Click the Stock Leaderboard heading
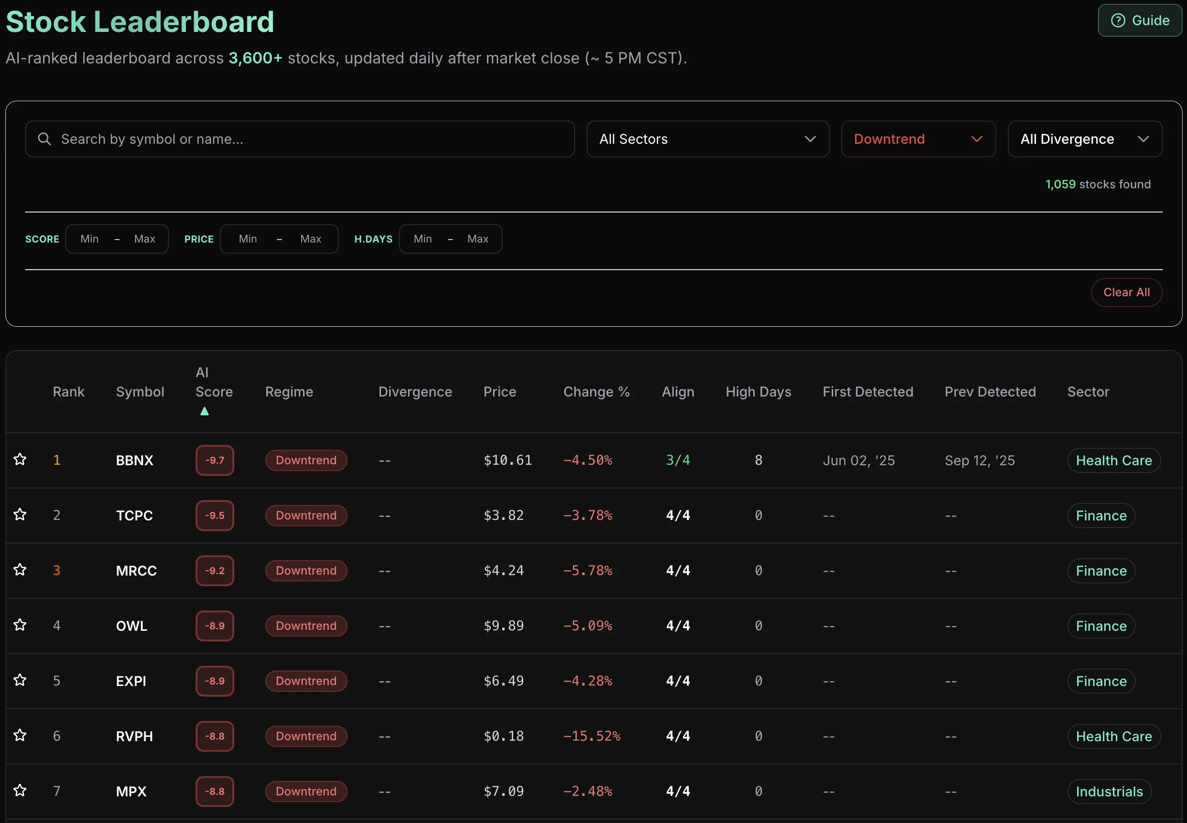The image size is (1187, 823). click(x=140, y=22)
